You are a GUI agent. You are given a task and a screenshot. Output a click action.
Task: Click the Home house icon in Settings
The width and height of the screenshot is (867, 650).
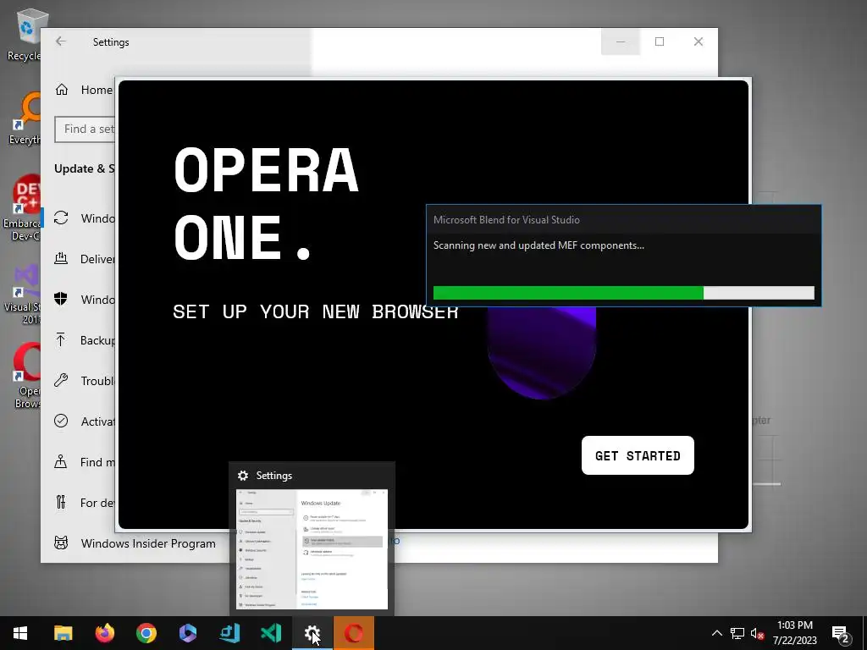click(x=61, y=90)
